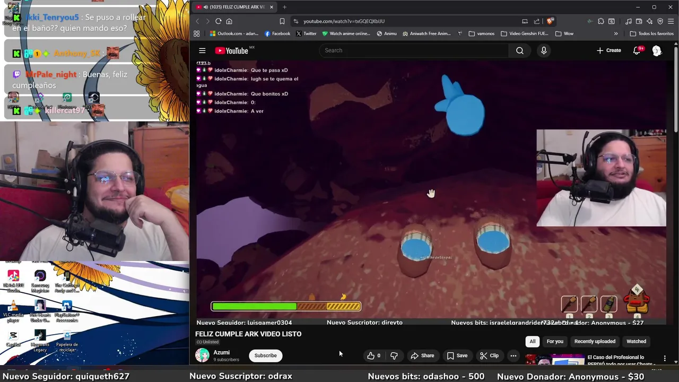This screenshot has width=679, height=382.
Task: Open share icon in address bar
Action: point(537,21)
